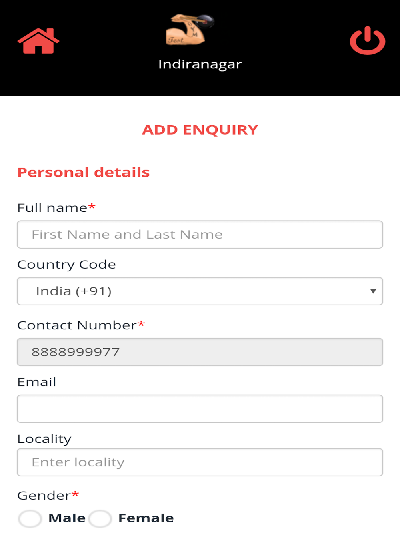The width and height of the screenshot is (400, 534).
Task: Click the gym arm logo image
Action: (x=190, y=30)
